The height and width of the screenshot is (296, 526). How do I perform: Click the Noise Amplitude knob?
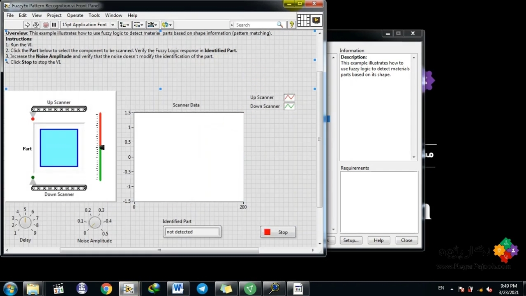coord(95,222)
